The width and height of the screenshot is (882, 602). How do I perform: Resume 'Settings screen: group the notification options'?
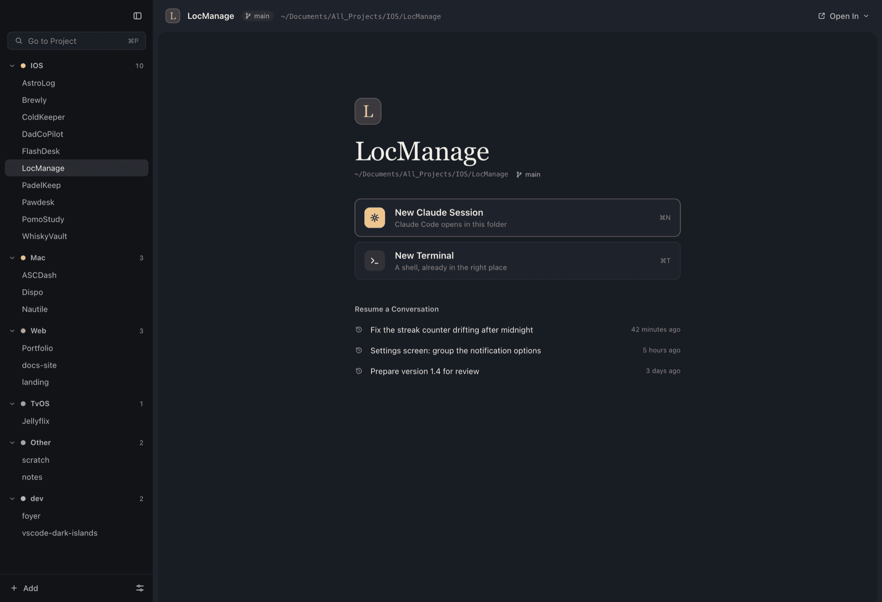coord(517,350)
